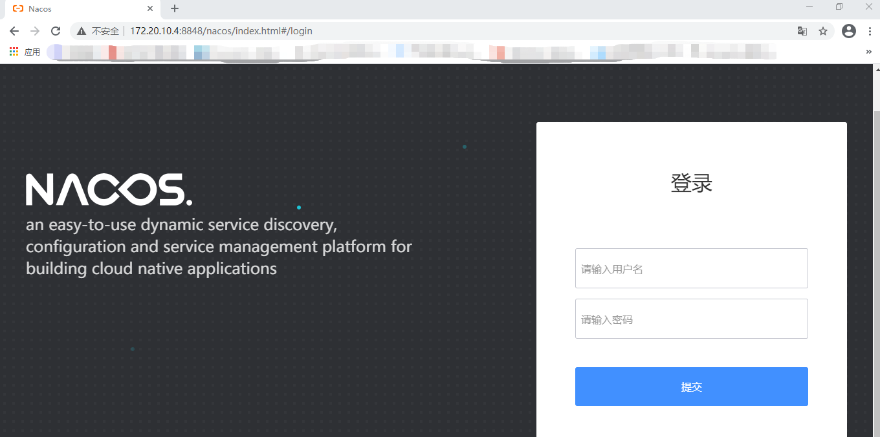Click the browser forward arrow
Image resolution: width=880 pixels, height=437 pixels.
(35, 31)
